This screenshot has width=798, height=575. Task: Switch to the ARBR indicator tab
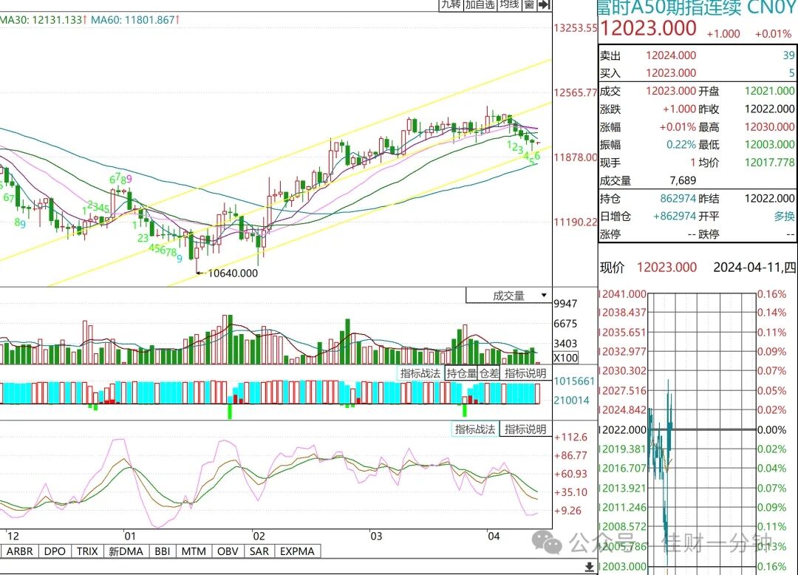(20, 551)
